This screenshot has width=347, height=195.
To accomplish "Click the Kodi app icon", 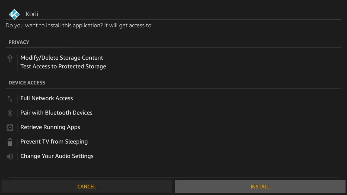I will point(14,14).
